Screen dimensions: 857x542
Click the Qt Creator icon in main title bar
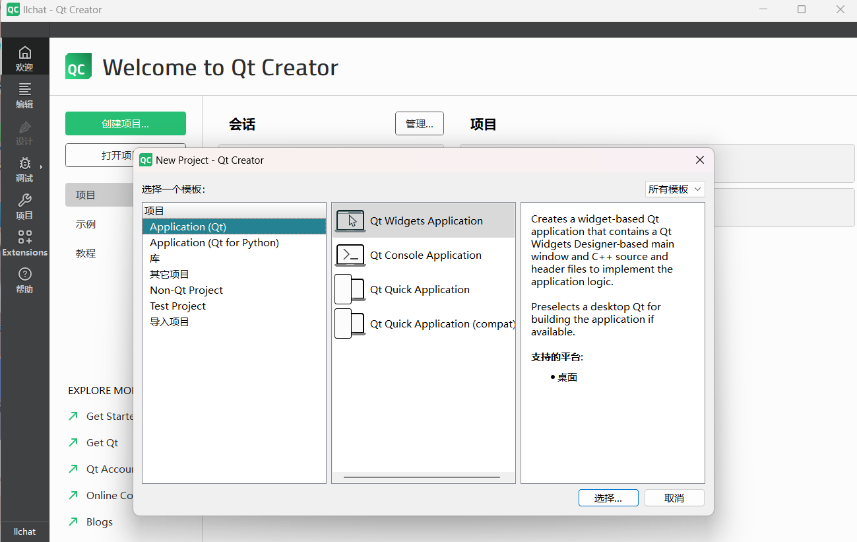pyautogui.click(x=13, y=9)
